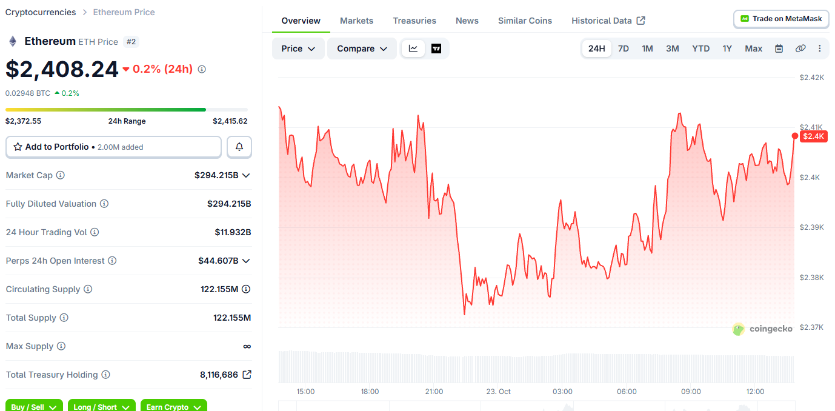Open the Similar Coins tab
This screenshot has height=411, width=835.
tap(525, 21)
